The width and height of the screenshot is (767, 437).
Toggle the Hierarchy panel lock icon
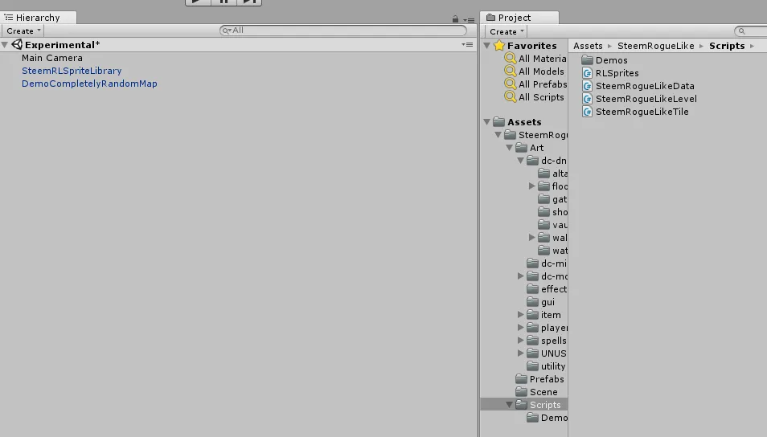click(x=455, y=19)
